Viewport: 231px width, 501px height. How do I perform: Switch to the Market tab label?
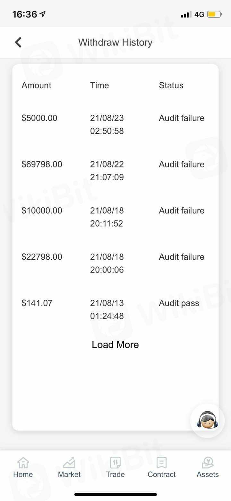click(69, 474)
